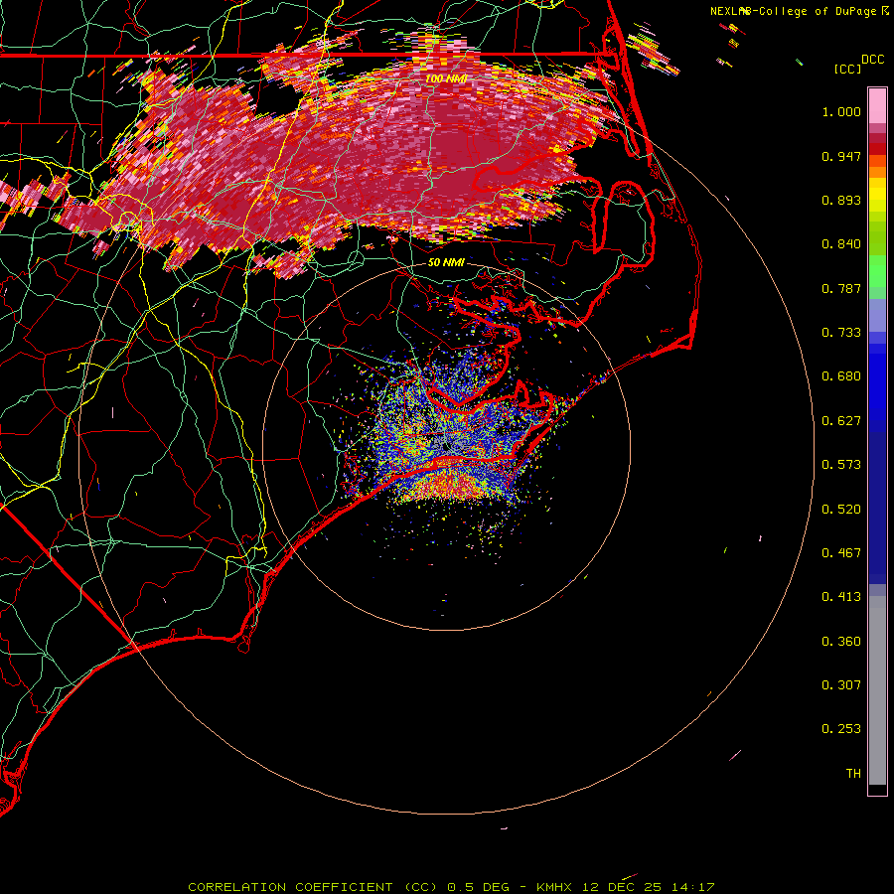The width and height of the screenshot is (894, 894).
Task: Select the 0.253 color scale value
Action: click(x=841, y=729)
